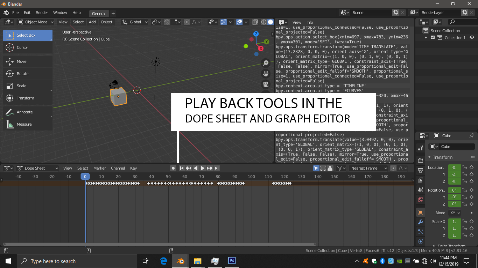Image resolution: width=478 pixels, height=268 pixels.
Task: Activate the Annotate tool
Action: point(28,112)
